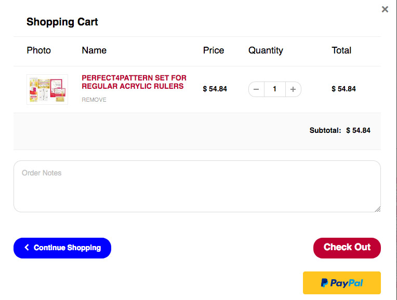Go back with Continue Shopping button
The width and height of the screenshot is (397, 300).
[62, 248]
